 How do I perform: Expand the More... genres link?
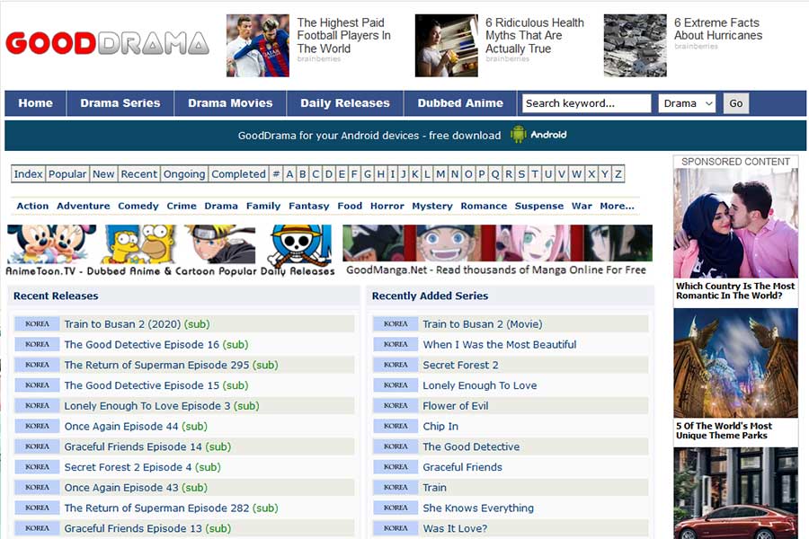[x=617, y=206]
